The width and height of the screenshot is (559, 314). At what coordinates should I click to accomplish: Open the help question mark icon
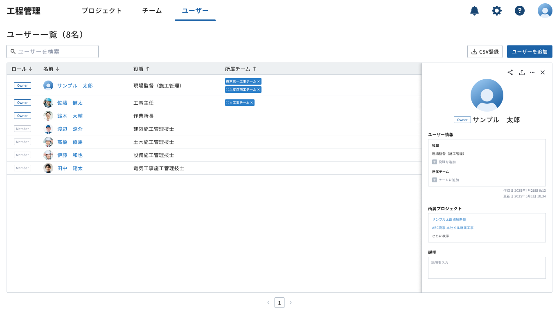519,11
